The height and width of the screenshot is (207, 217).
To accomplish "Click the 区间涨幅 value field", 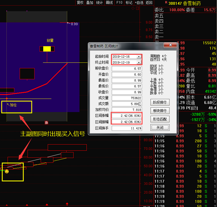I will point(127,116).
